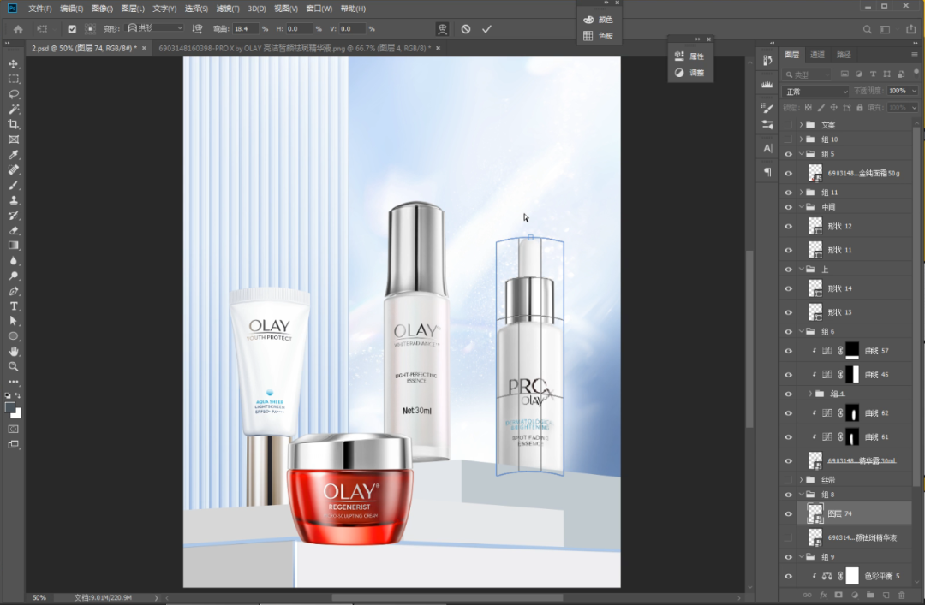Image resolution: width=925 pixels, height=605 pixels.
Task: Select the 曲线 45 mask thumbnail
Action: (852, 375)
